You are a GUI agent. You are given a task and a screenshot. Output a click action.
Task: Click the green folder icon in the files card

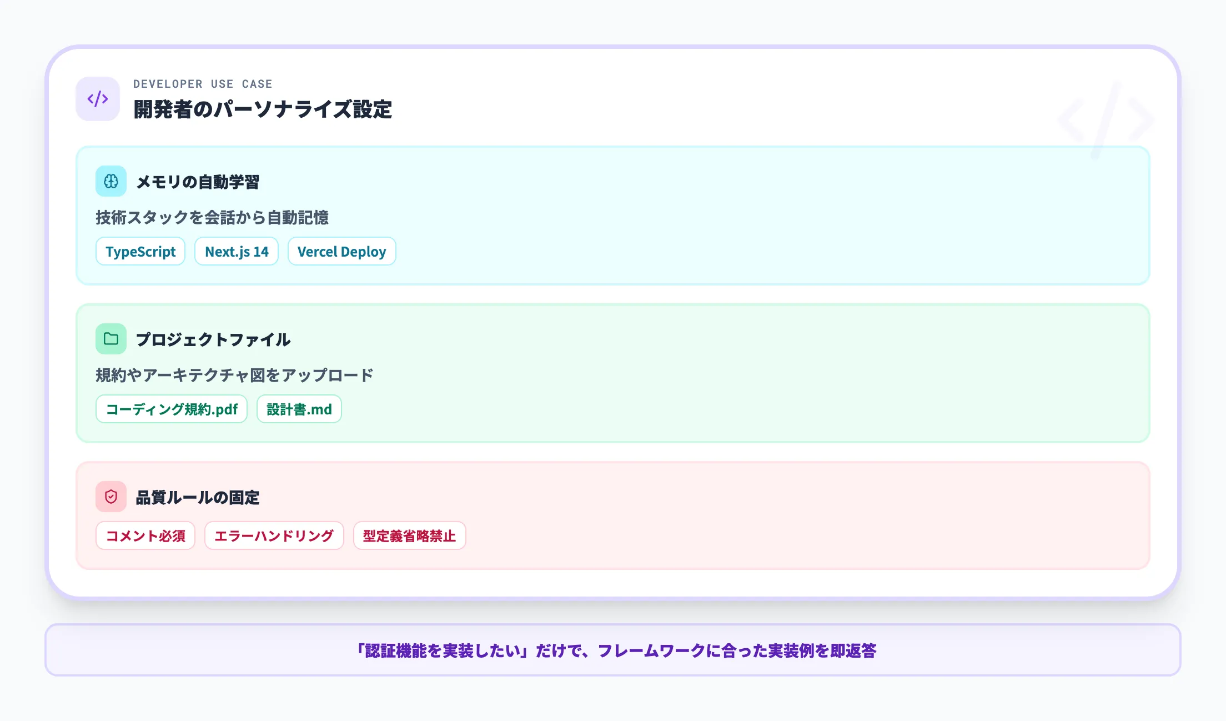(110, 339)
